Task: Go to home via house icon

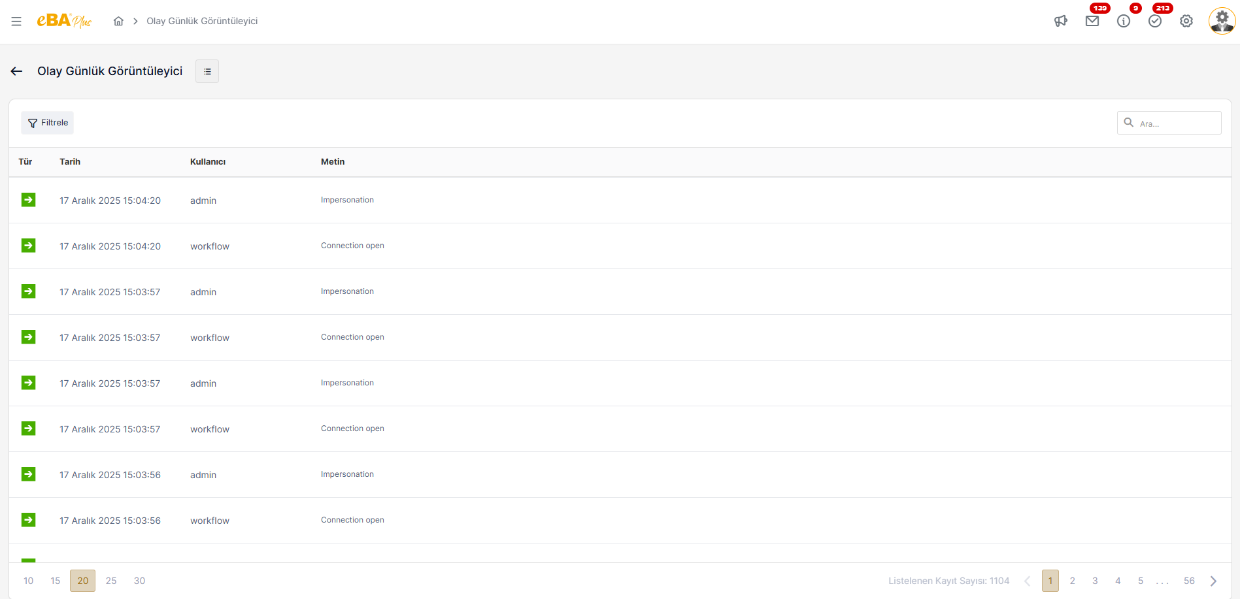Action: pyautogui.click(x=118, y=21)
